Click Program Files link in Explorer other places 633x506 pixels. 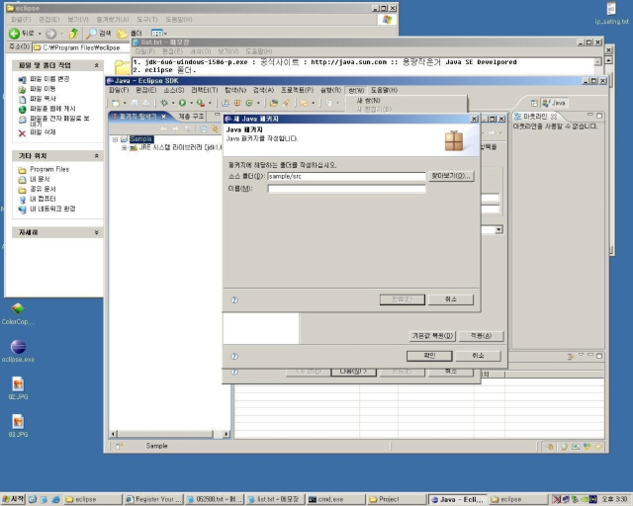[x=49, y=169]
